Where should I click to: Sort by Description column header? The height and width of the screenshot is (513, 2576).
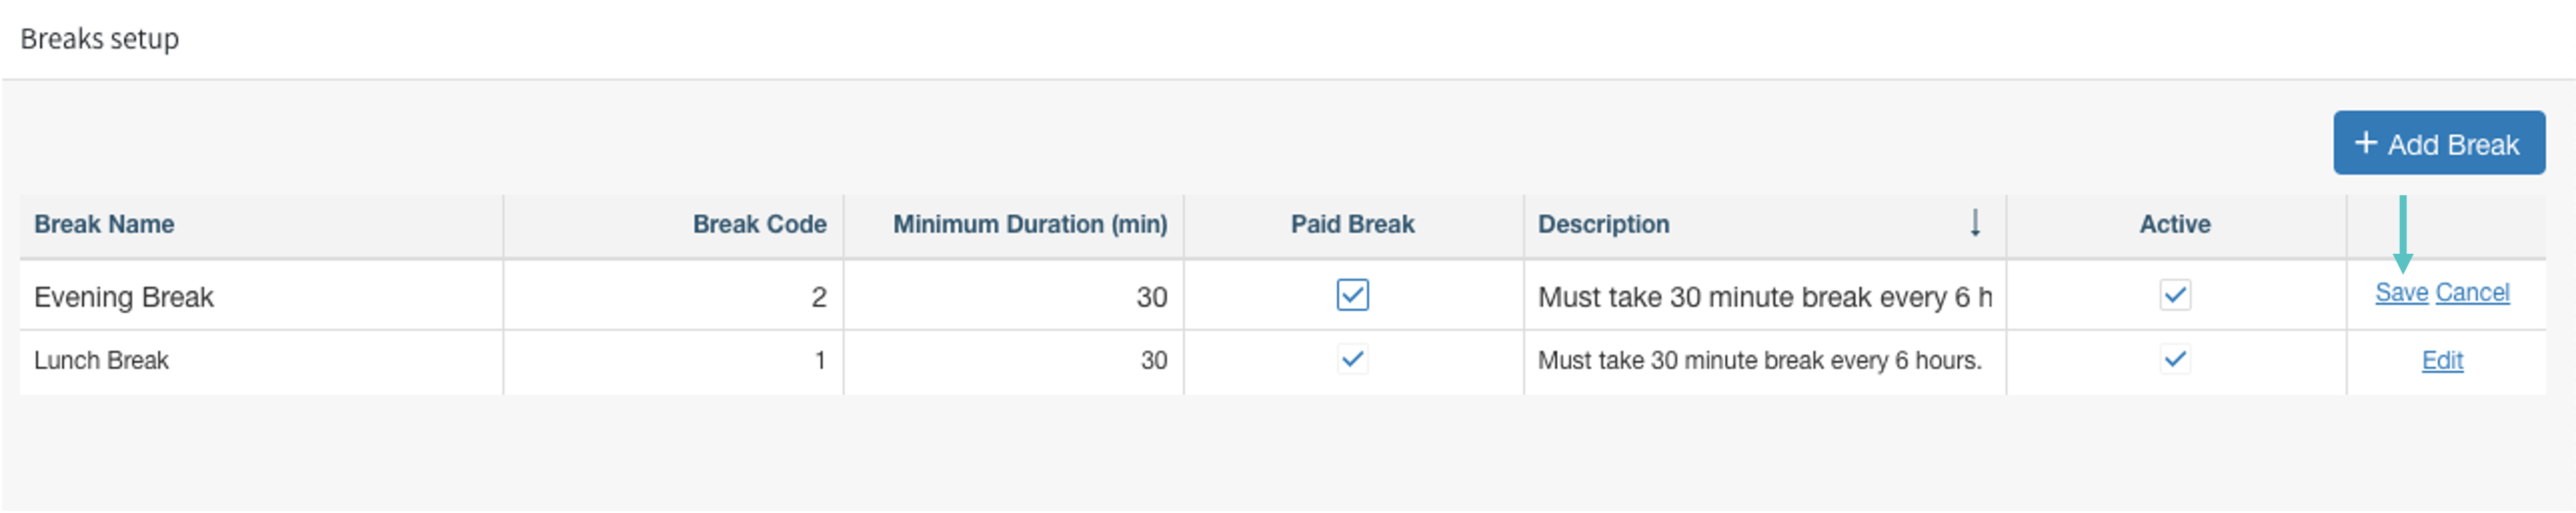1603,224
